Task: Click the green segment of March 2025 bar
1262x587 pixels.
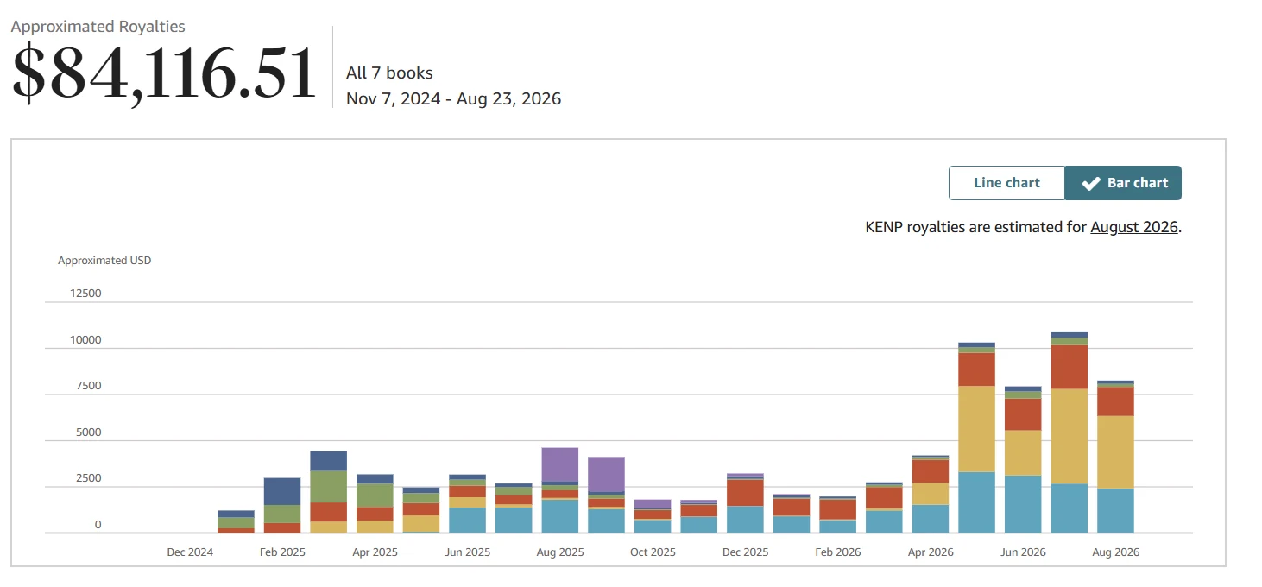Action: click(328, 487)
